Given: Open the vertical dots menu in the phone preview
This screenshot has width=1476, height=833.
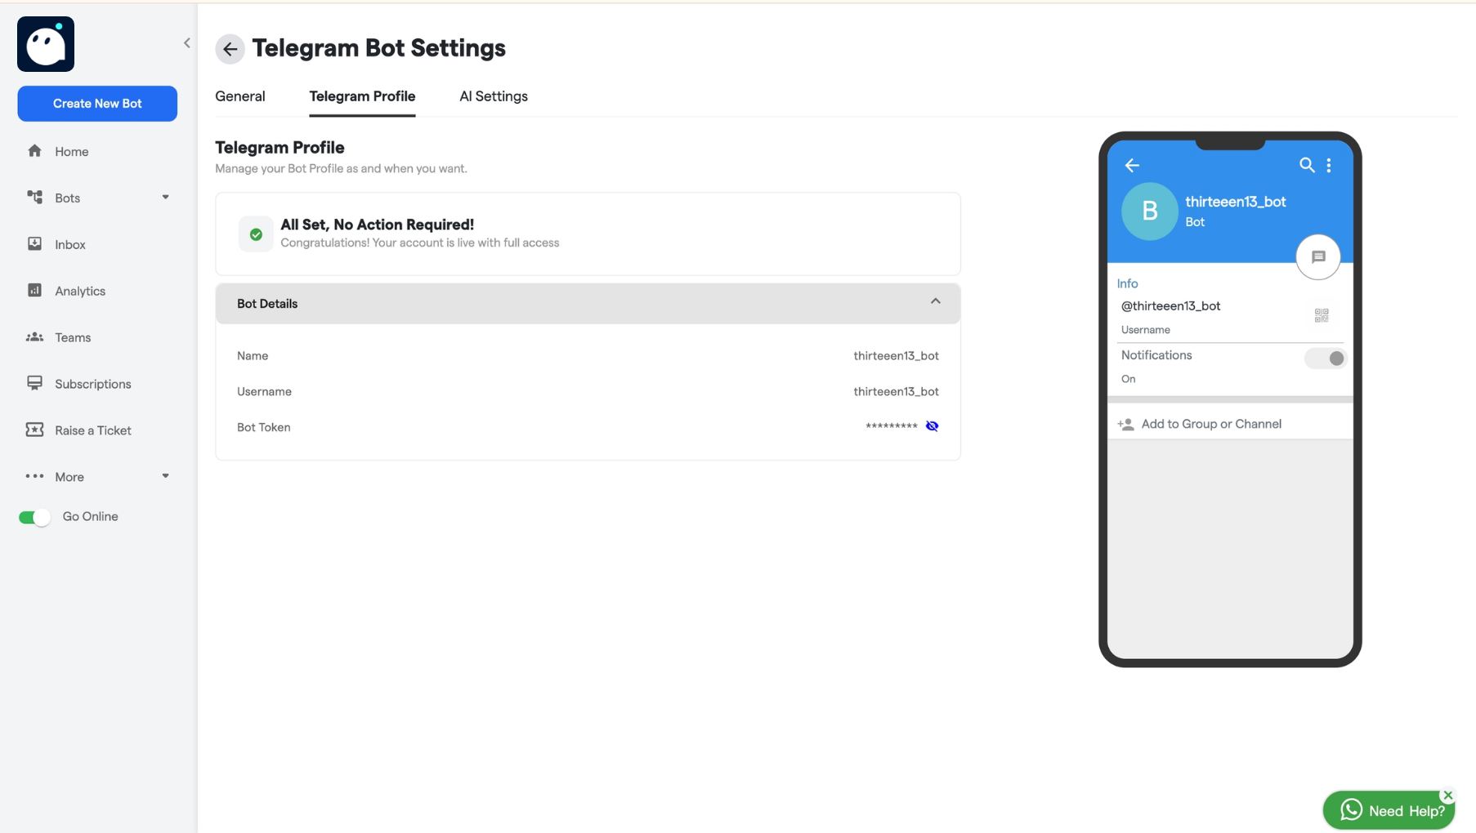Looking at the screenshot, I should (x=1329, y=165).
